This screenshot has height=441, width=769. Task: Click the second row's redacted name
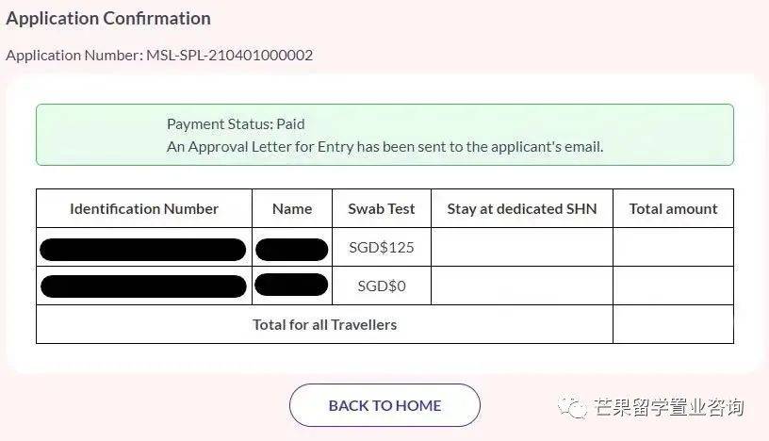click(x=291, y=286)
